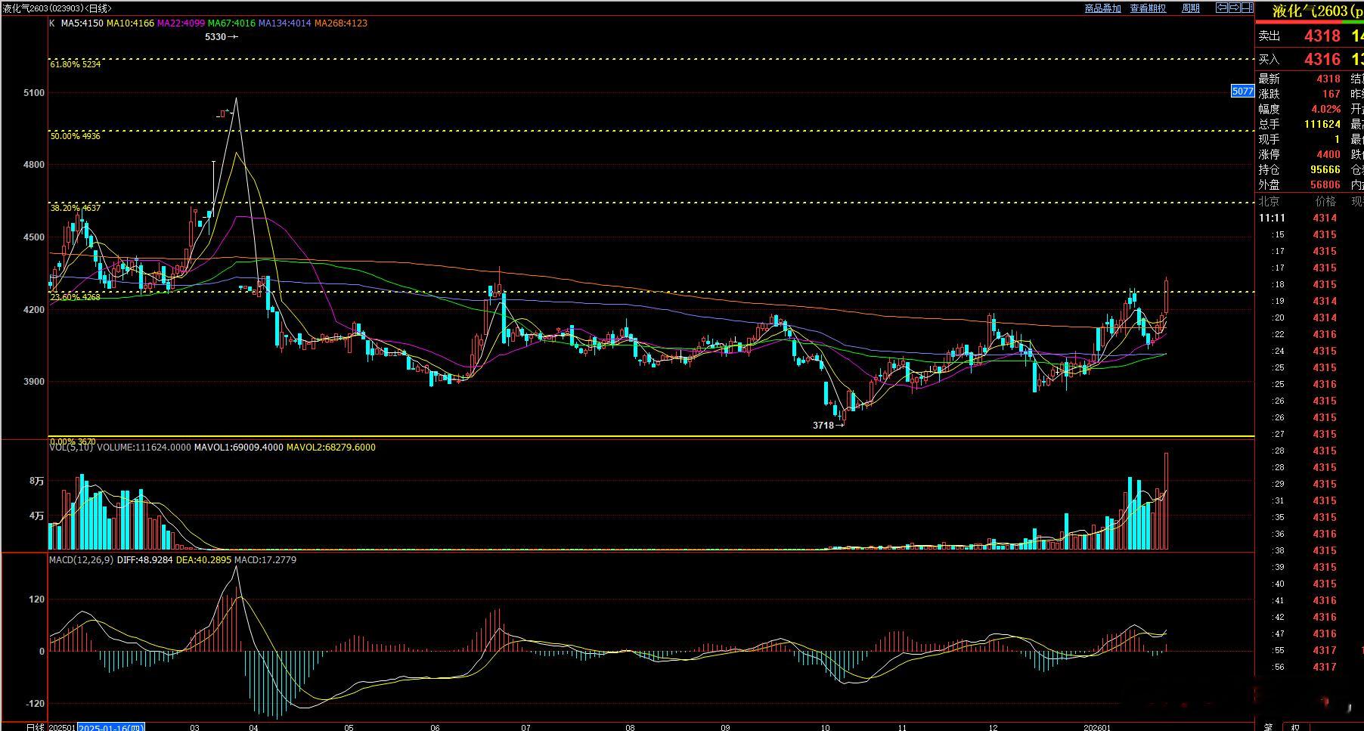Click the 幅度 value 4.02%
This screenshot has height=731, width=1364.
(x=1326, y=109)
